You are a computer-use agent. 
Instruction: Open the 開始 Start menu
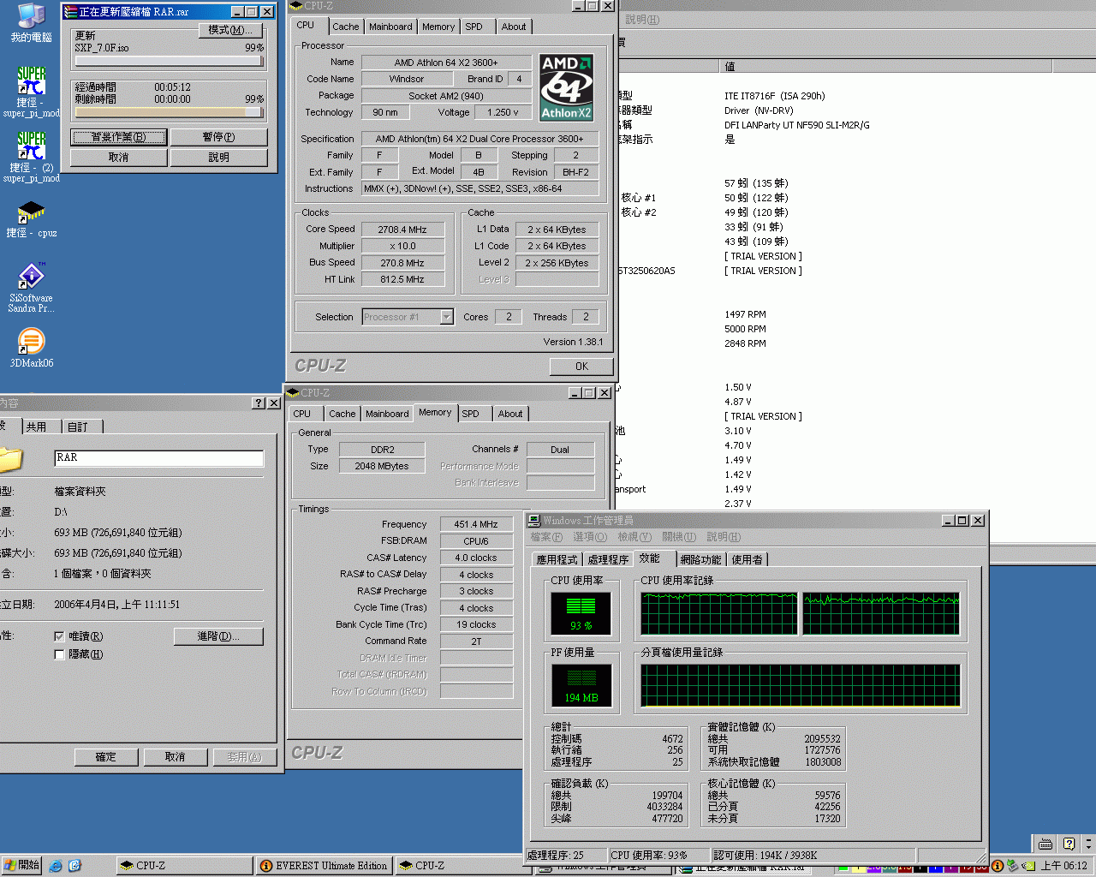[21, 866]
